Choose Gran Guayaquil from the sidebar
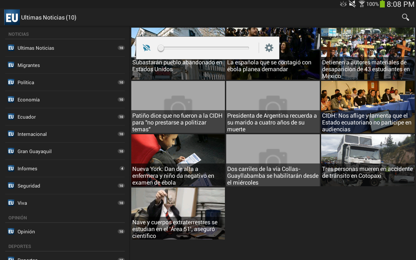 tap(34, 151)
